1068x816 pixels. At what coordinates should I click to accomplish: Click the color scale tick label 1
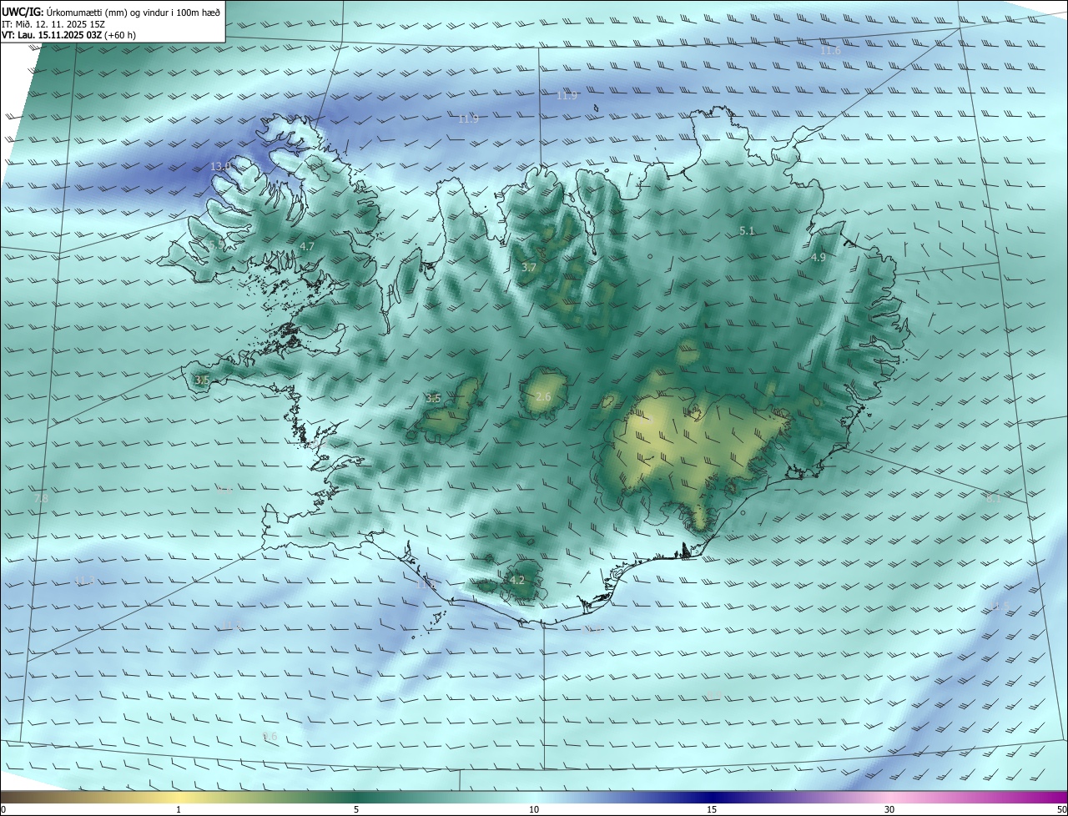click(179, 809)
